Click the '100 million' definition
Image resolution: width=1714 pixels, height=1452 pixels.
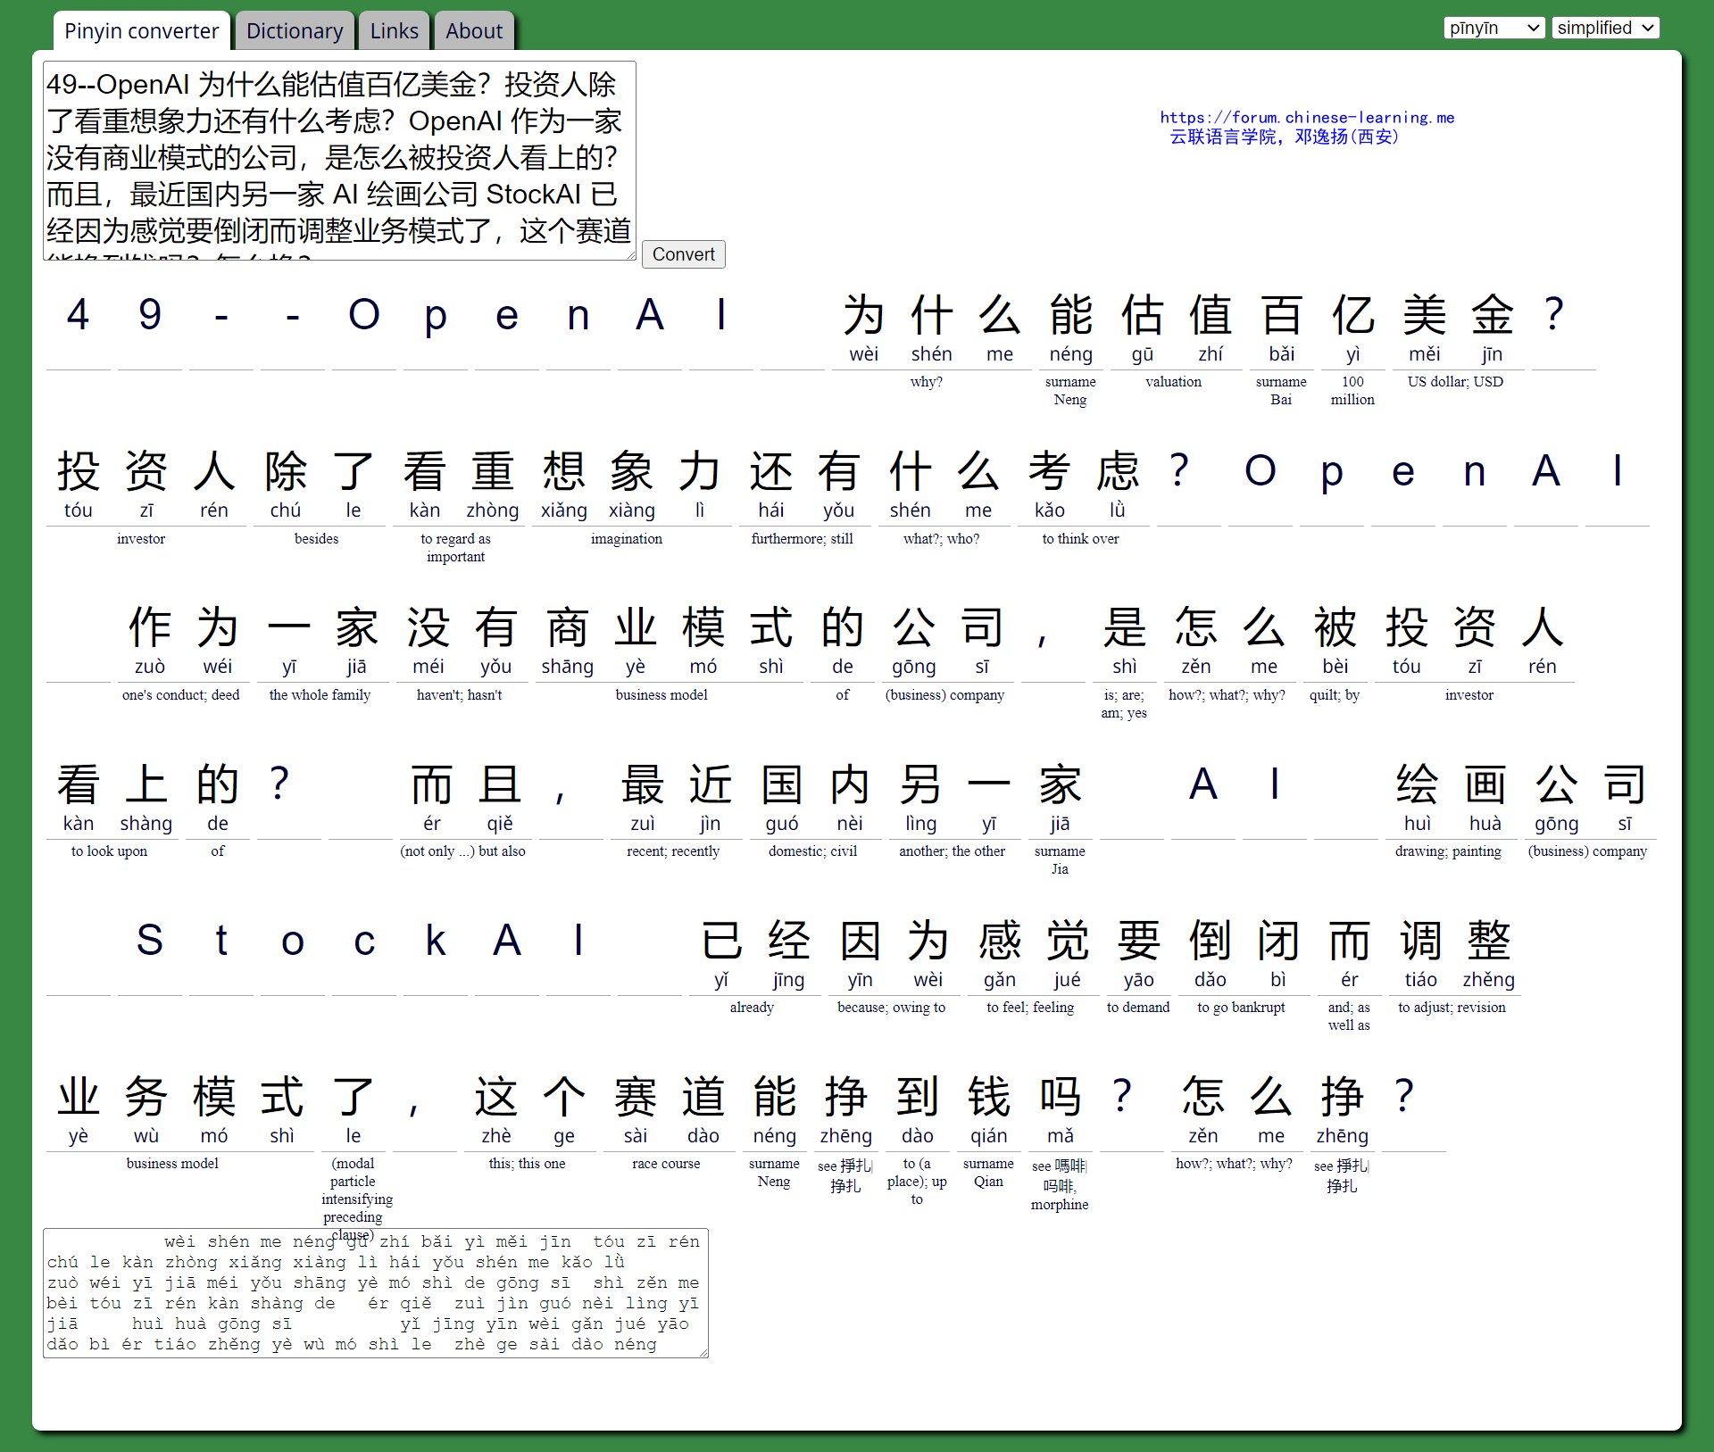1352,391
